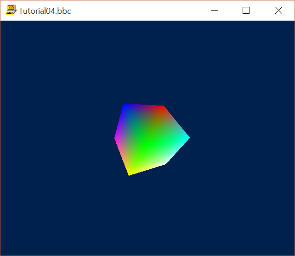Open the BBC BASIC app icon menu
Image resolution: width=295 pixels, height=256 pixels.
tap(11, 10)
